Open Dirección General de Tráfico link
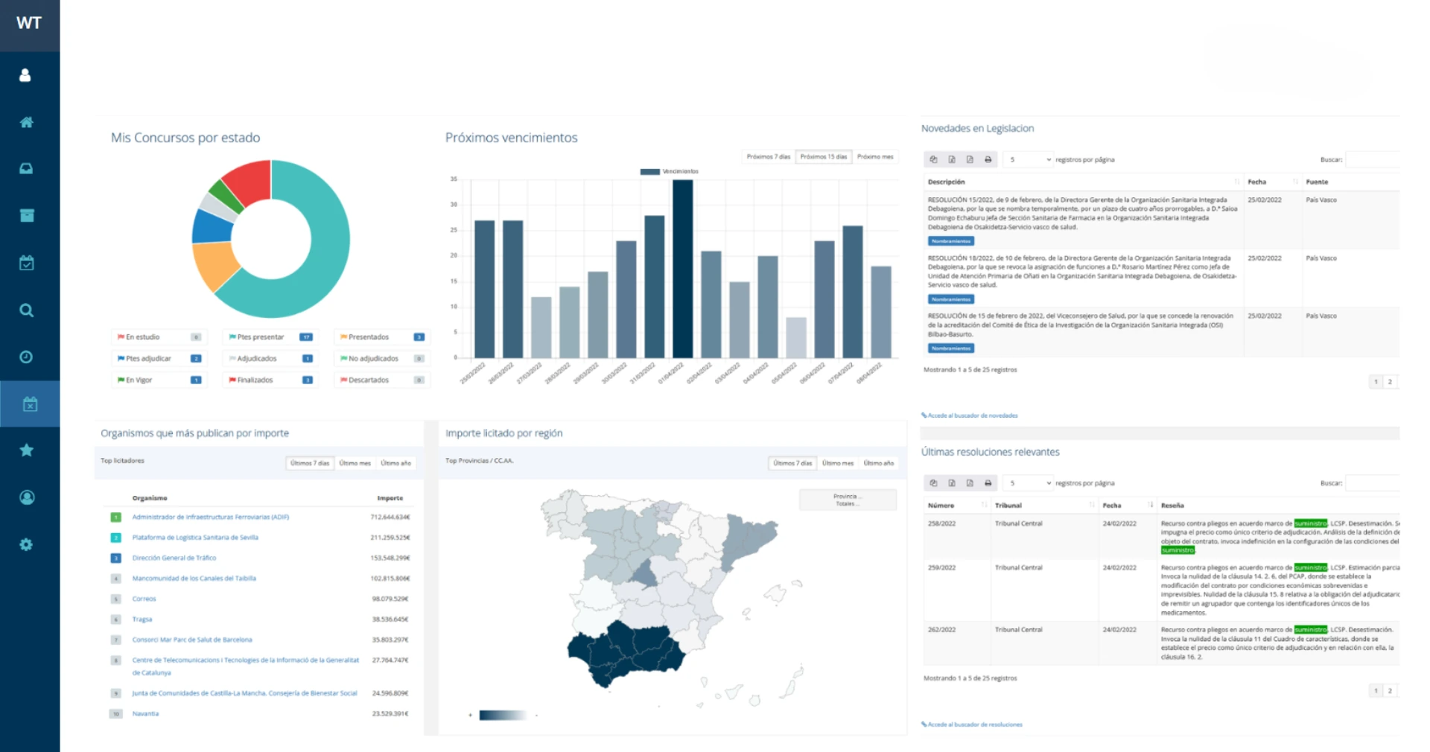The height and width of the screenshot is (752, 1430). tap(174, 558)
